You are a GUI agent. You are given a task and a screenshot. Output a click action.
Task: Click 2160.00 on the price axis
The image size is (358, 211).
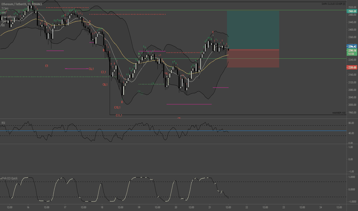tap(352, 75)
